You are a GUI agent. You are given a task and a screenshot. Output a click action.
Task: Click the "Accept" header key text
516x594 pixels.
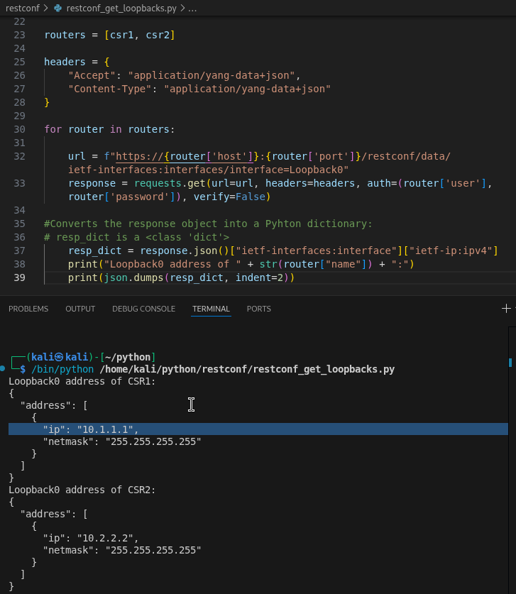click(x=92, y=75)
